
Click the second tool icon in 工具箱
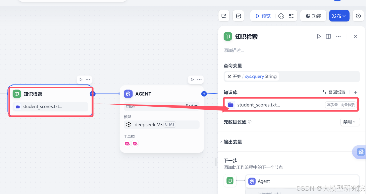(x=135, y=143)
